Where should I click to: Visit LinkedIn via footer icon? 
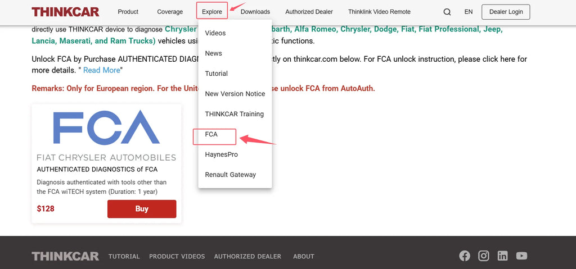click(x=503, y=256)
